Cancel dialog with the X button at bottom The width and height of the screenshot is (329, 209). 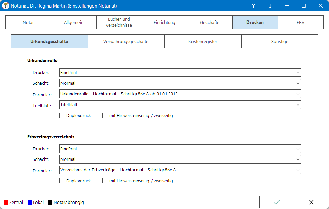[x=311, y=202]
